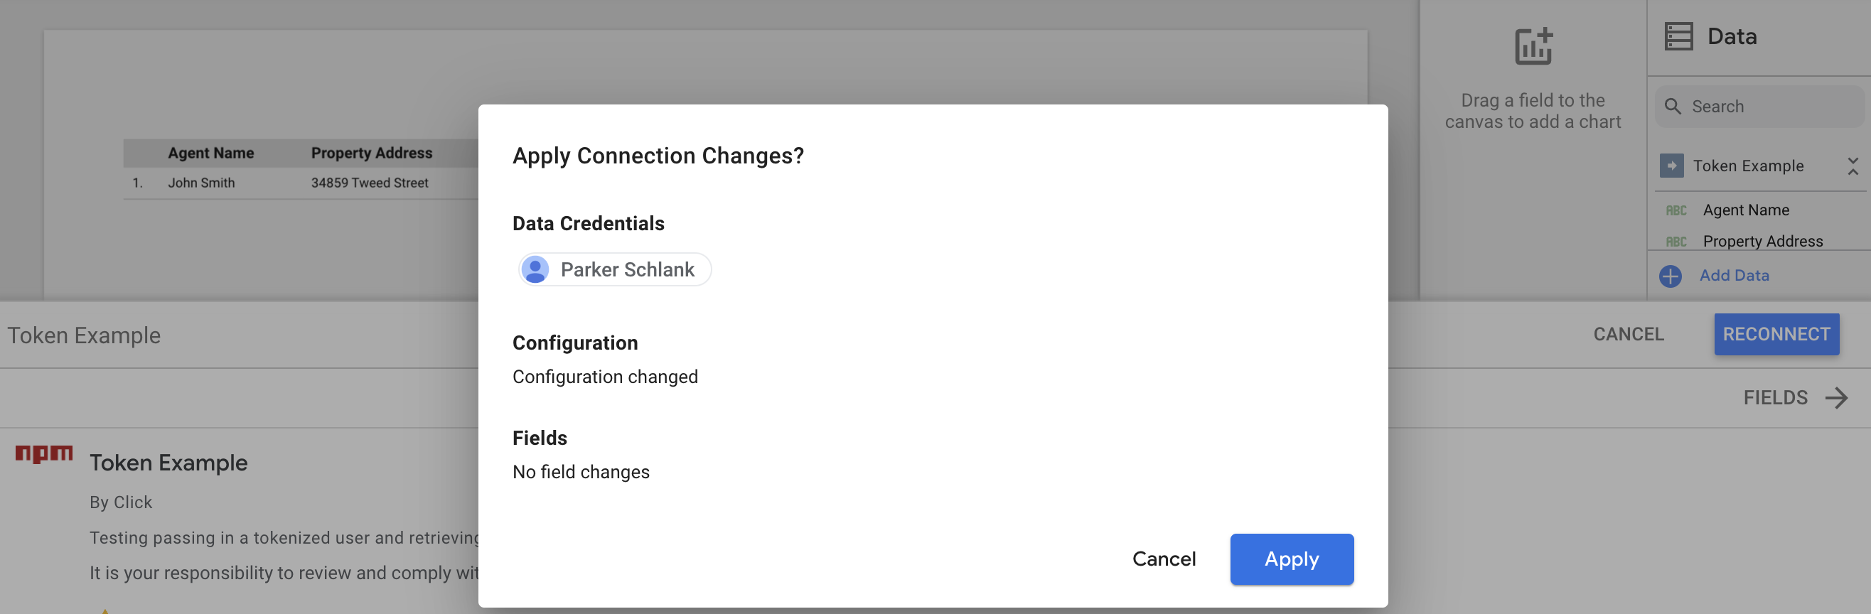Click the Agent Name ABC type icon
The image size is (1871, 614).
(1676, 210)
